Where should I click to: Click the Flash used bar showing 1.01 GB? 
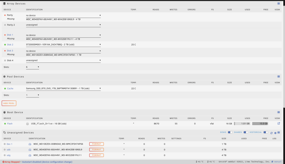(242, 123)
